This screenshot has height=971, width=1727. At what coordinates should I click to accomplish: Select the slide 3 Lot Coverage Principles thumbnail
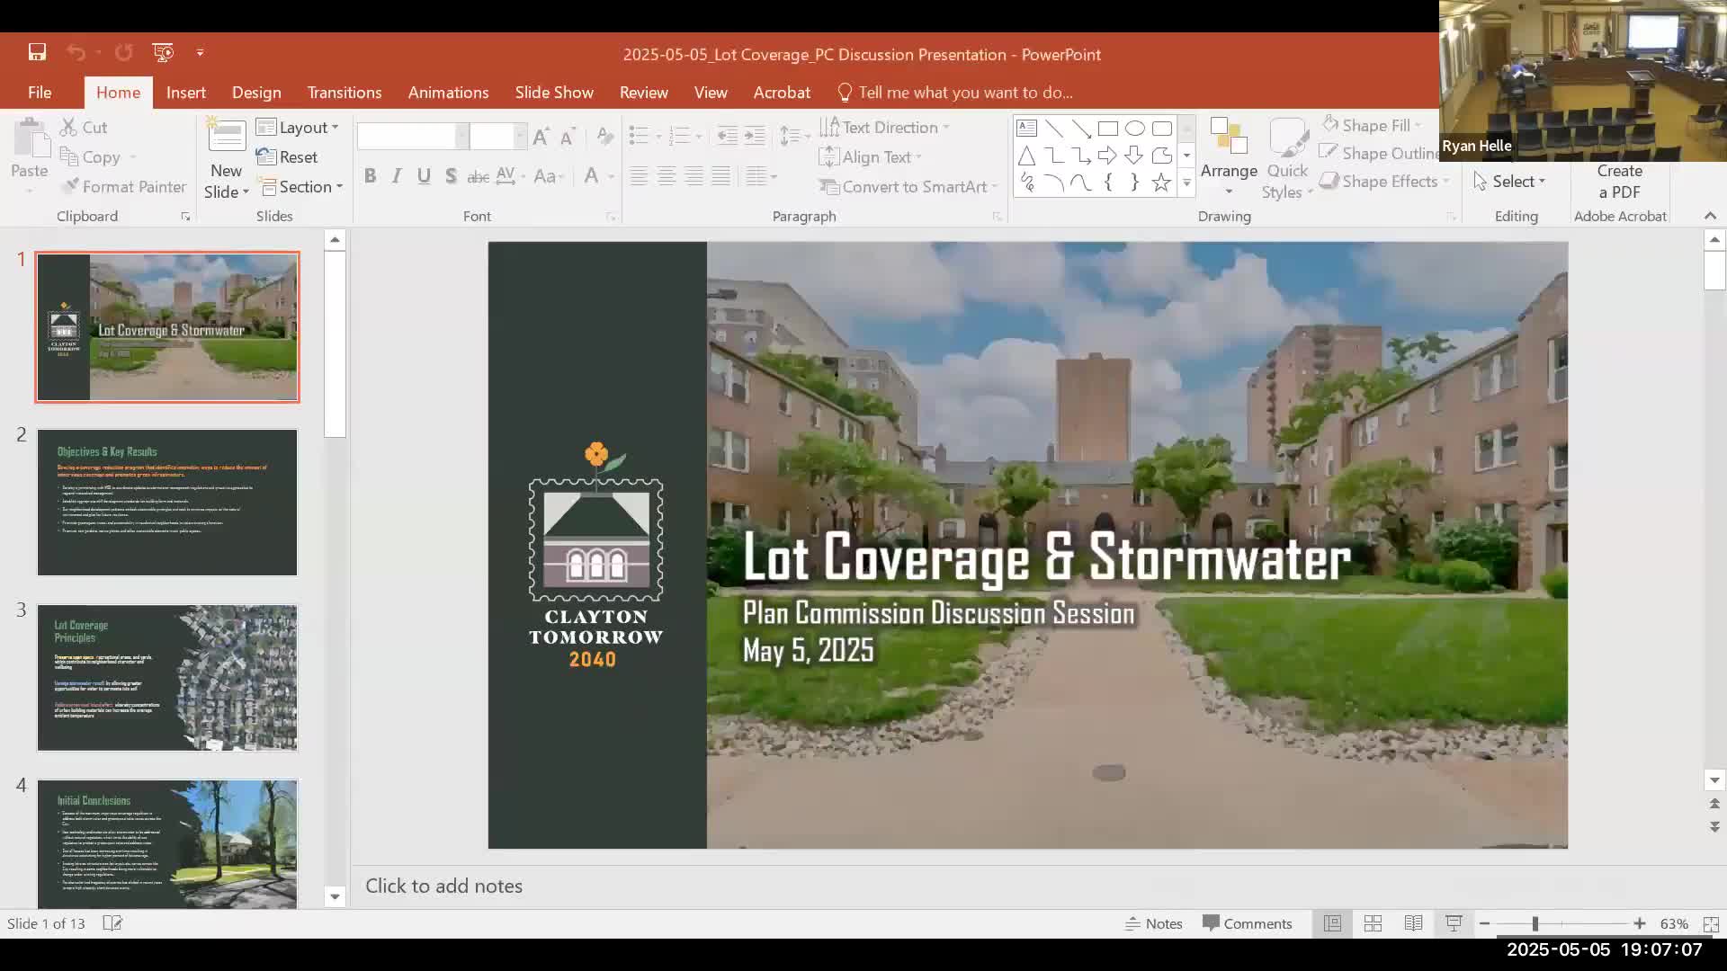pos(167,677)
